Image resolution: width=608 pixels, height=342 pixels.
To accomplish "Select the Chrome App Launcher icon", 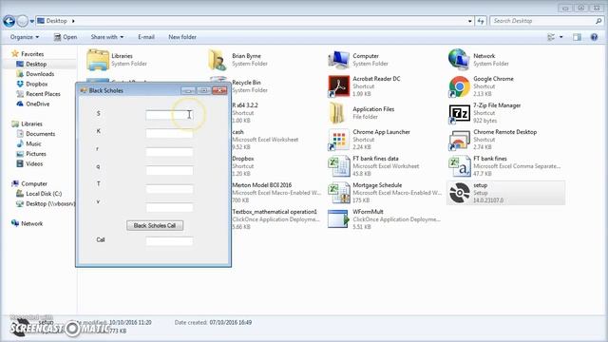I will pyautogui.click(x=338, y=140).
